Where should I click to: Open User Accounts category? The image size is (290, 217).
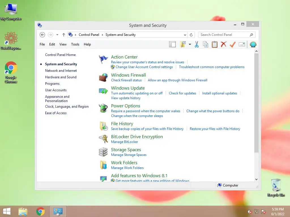pos(56,90)
